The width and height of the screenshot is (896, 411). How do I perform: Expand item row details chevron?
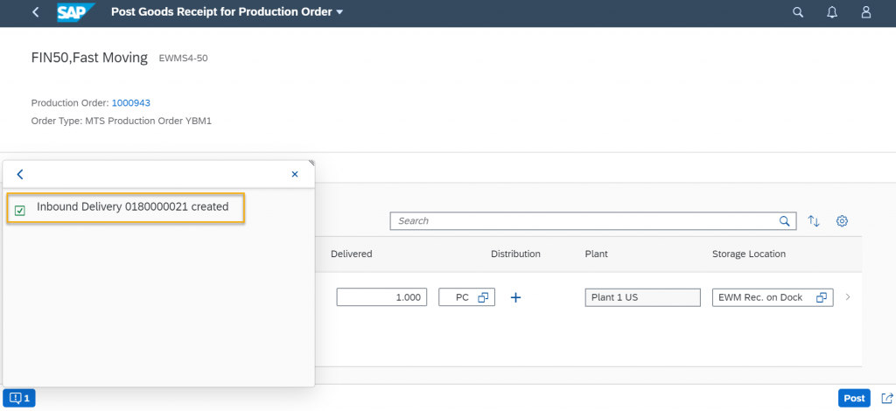[x=848, y=296]
